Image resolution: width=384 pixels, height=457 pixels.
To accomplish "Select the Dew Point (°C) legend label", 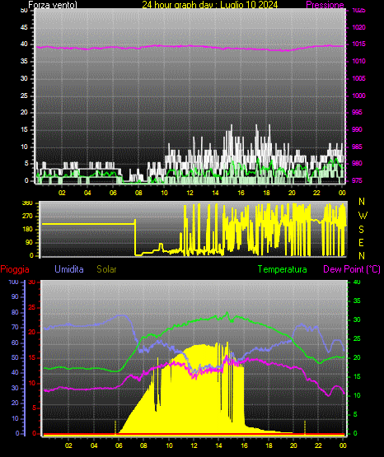I will click(352, 269).
